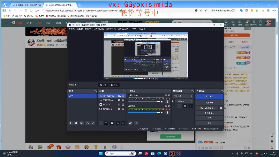
Task: Open the desktop audio channel three-dot menu
Action: click(167, 112)
